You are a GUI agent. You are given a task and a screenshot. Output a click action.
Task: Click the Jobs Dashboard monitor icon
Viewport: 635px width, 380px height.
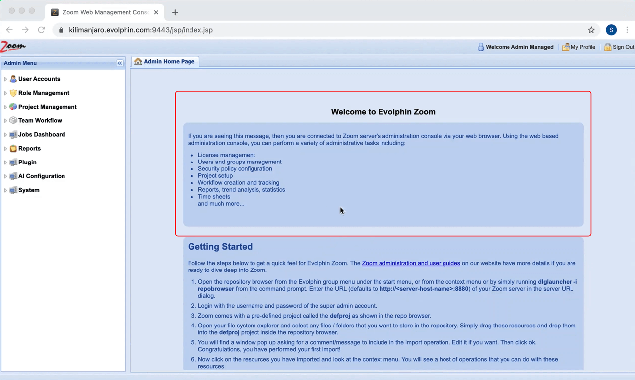point(13,134)
